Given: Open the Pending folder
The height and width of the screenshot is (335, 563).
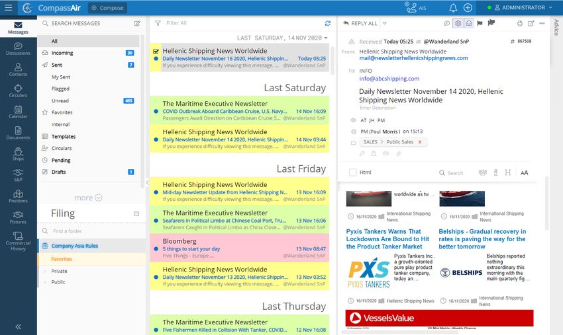Looking at the screenshot, I should click(88, 160).
